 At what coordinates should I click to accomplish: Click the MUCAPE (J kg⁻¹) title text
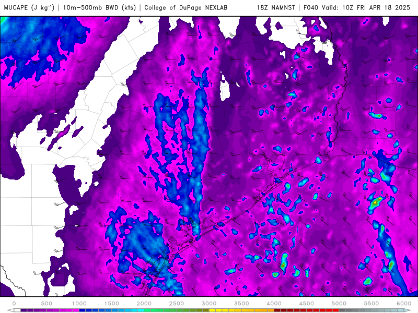pyautogui.click(x=29, y=7)
